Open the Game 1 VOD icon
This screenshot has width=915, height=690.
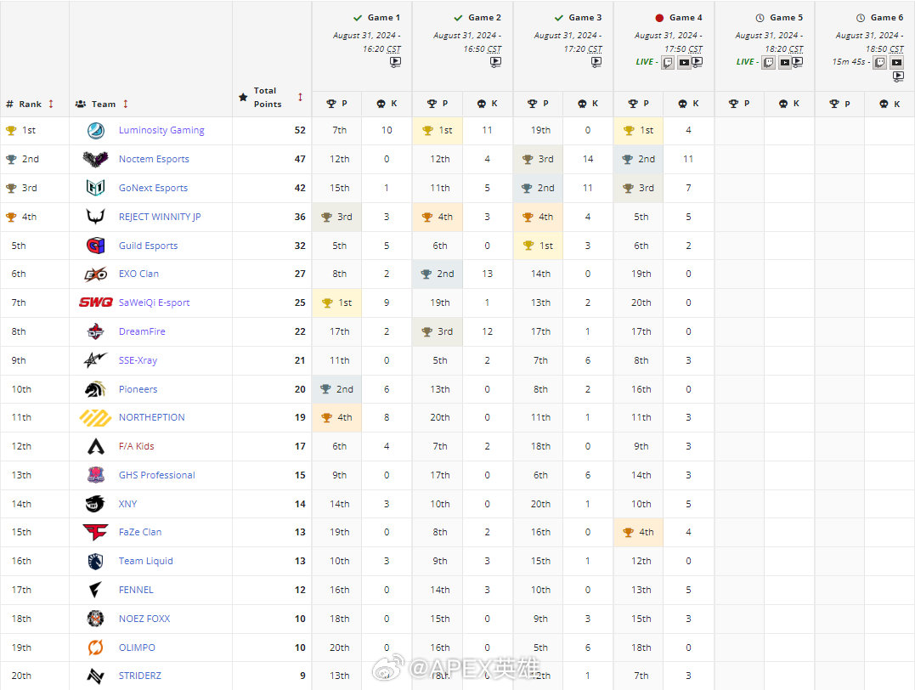[395, 62]
